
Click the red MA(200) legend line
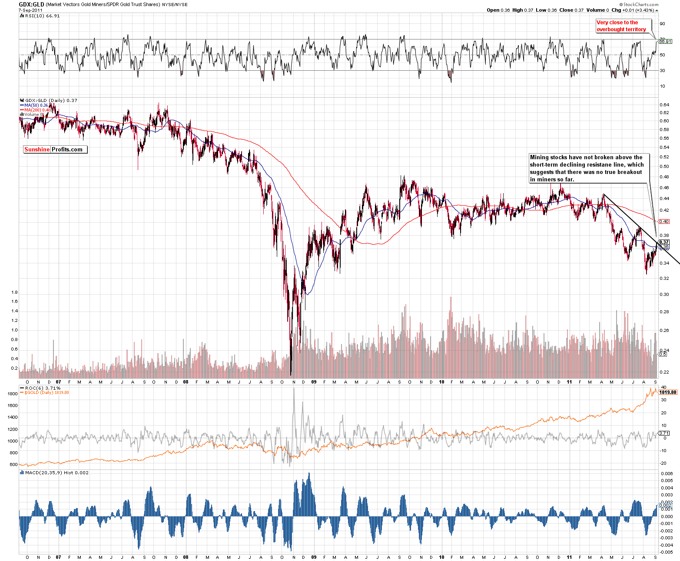22,110
